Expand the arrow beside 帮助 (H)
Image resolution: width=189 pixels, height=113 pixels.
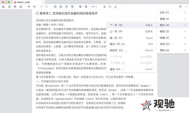[x=185, y=50]
